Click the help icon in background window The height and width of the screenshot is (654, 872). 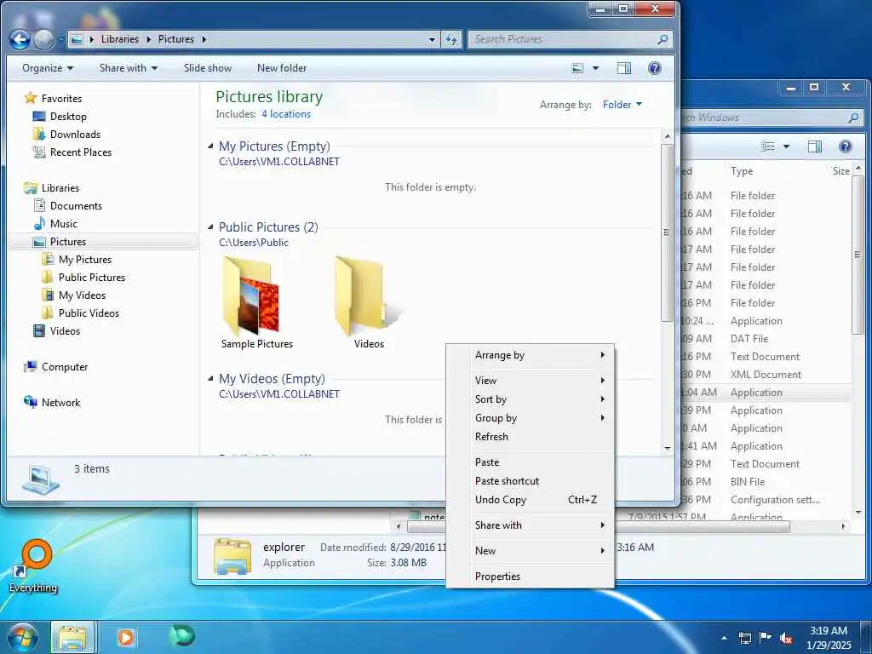click(x=846, y=146)
